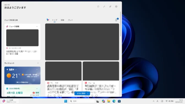Launch Microsoft Edge from the taskbar
185x104 pixels.
click(114, 101)
